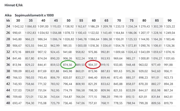This screenshot has height=111, width=180.
Task: Select price 1 042,52 in first row
Action: point(18,27)
